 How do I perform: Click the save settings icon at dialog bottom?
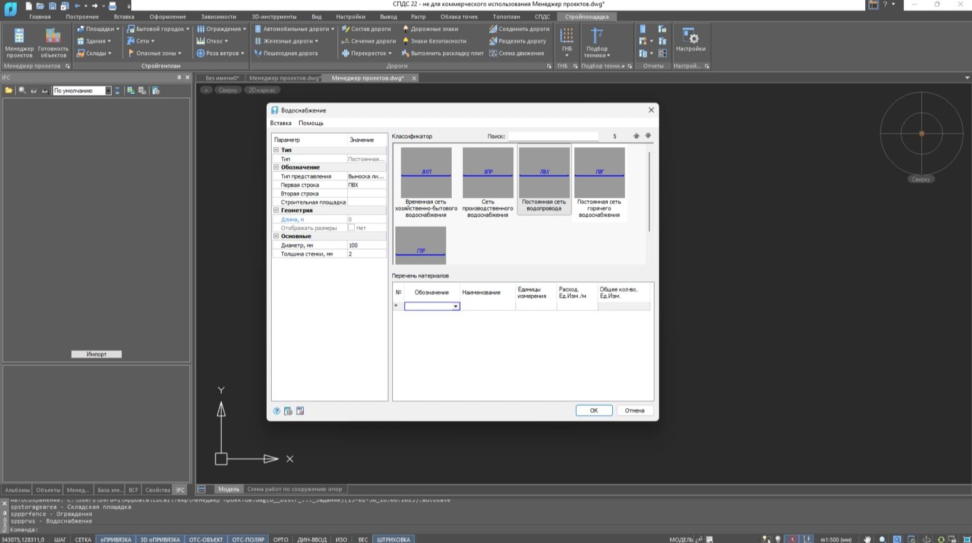pyautogui.click(x=300, y=411)
